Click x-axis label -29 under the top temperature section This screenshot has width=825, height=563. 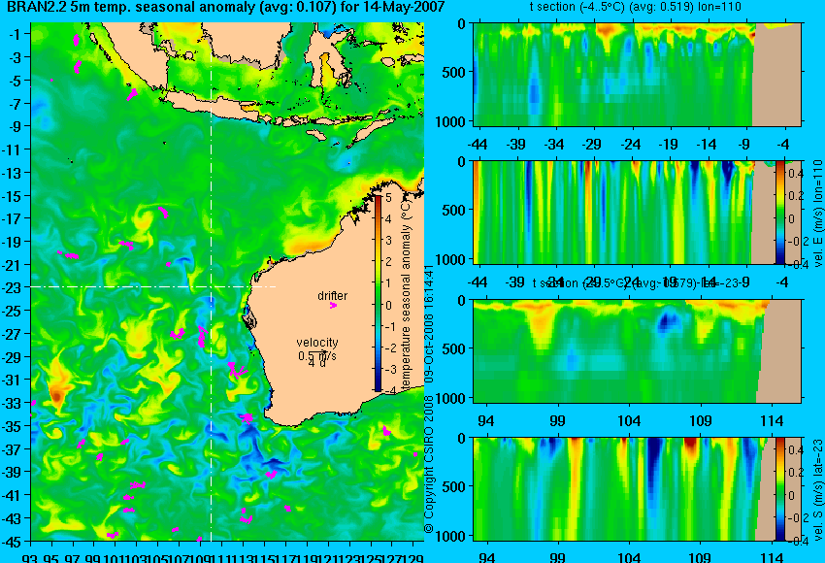[x=592, y=145]
